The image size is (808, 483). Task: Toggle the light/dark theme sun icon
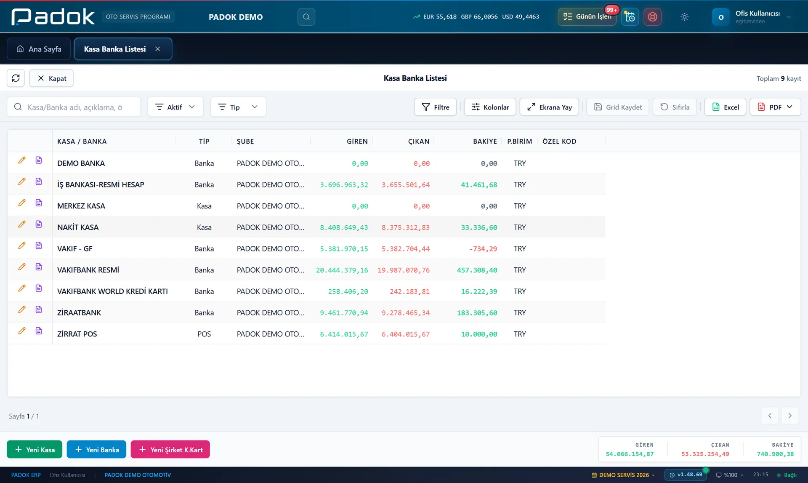click(x=684, y=17)
